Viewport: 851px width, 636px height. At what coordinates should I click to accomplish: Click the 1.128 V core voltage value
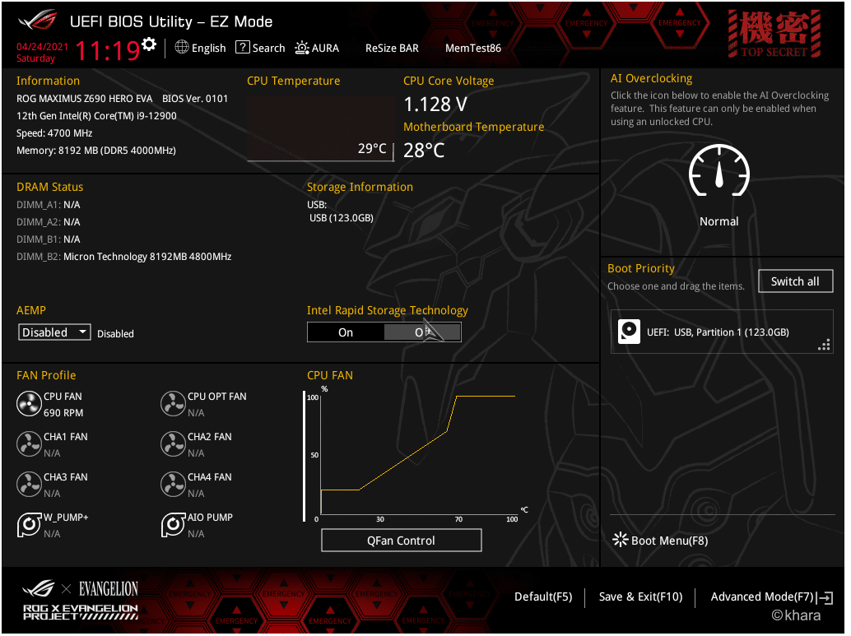(435, 104)
